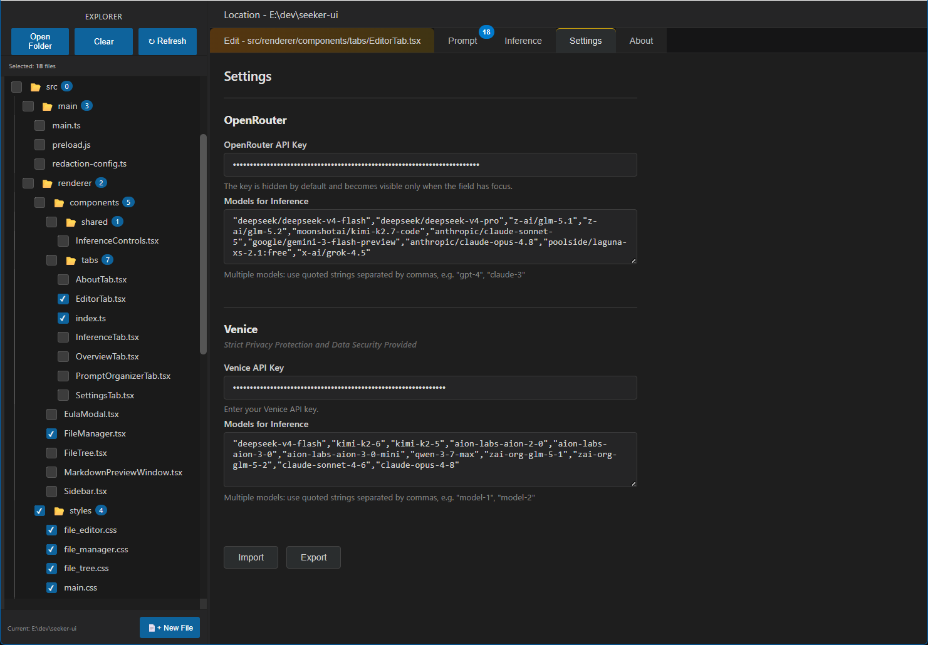The width and height of the screenshot is (928, 645).
Task: Click the Venice Models for Inference textarea
Action: (430, 460)
